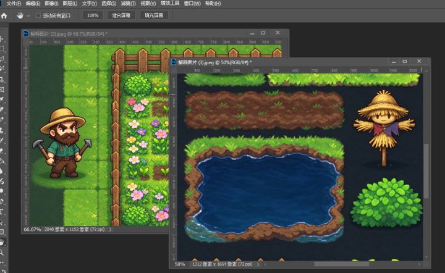Viewport: 445px width, 273px height.
Task: Select the Path Selection arrow tool
Action: (2, 222)
